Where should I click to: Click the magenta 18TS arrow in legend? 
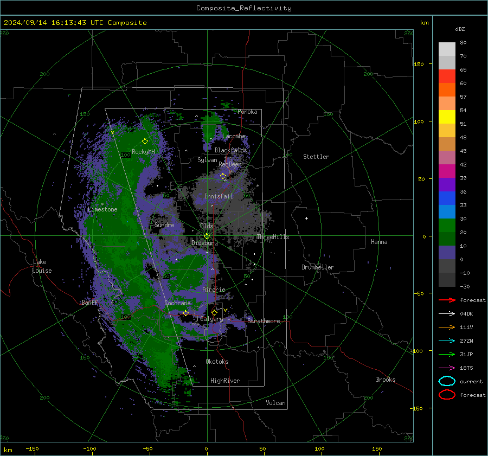click(x=447, y=368)
